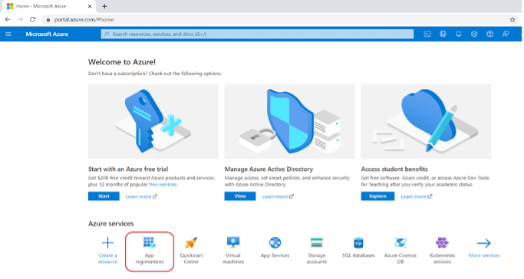
Task: Open help question mark icon
Action: click(489, 34)
